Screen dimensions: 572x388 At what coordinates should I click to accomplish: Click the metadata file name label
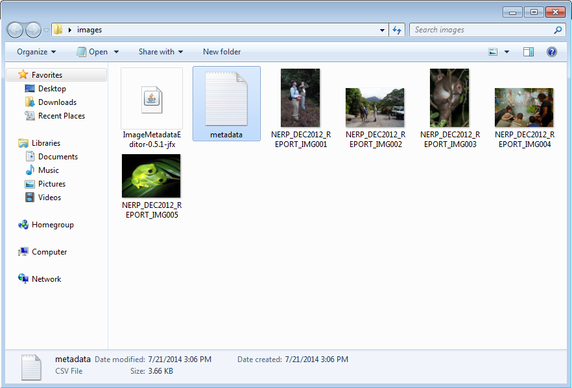[x=226, y=135]
